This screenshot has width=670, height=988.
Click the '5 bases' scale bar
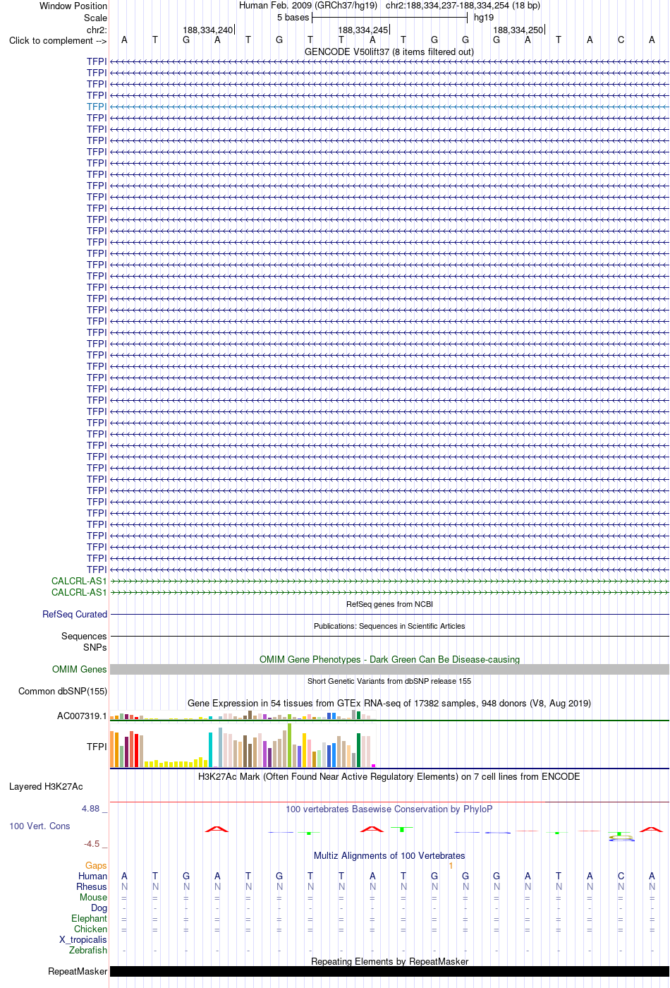coord(389,17)
